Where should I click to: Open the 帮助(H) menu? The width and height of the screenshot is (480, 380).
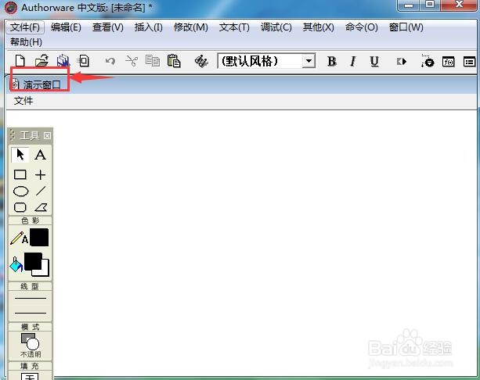(26, 42)
